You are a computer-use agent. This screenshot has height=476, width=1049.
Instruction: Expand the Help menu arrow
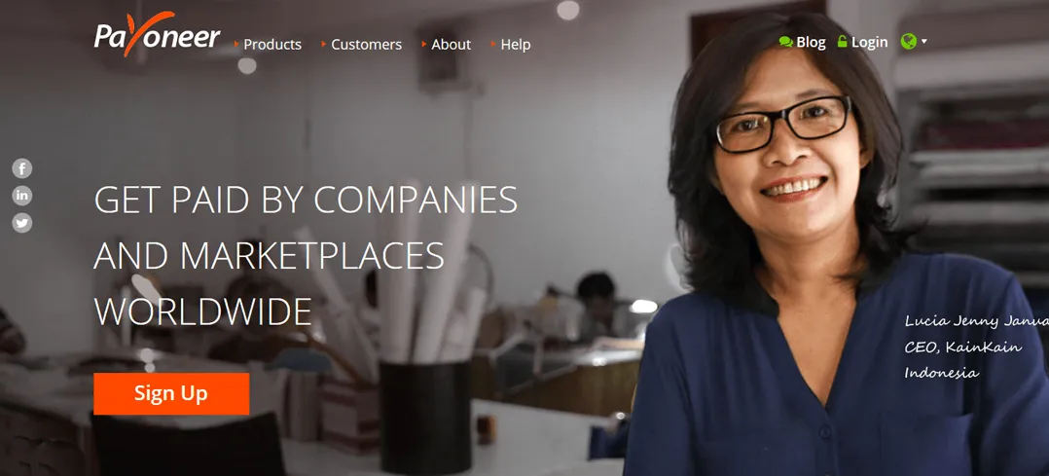pyautogui.click(x=493, y=44)
